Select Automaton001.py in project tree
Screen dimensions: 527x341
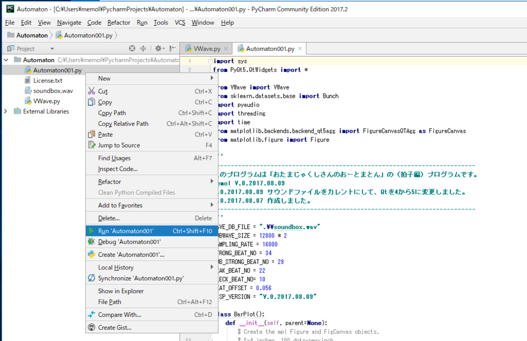(58, 70)
